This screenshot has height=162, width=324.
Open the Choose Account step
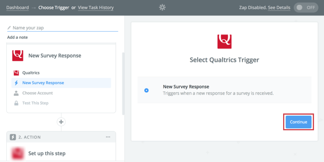point(38,93)
